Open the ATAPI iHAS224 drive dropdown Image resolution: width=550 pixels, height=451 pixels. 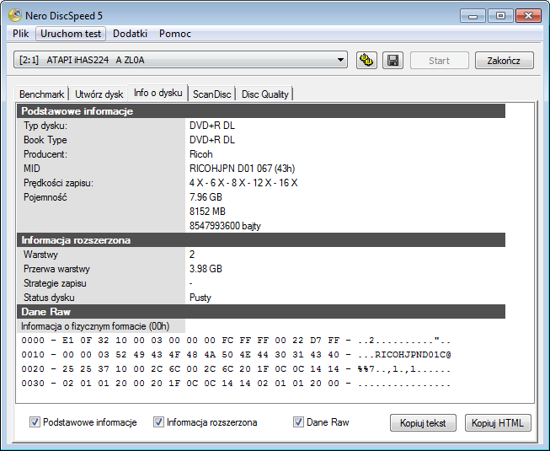click(x=180, y=60)
